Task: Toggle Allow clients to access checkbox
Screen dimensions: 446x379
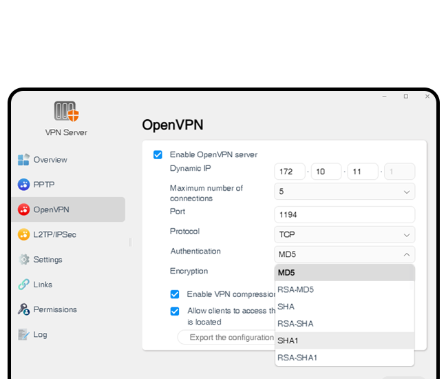Action: click(x=175, y=311)
